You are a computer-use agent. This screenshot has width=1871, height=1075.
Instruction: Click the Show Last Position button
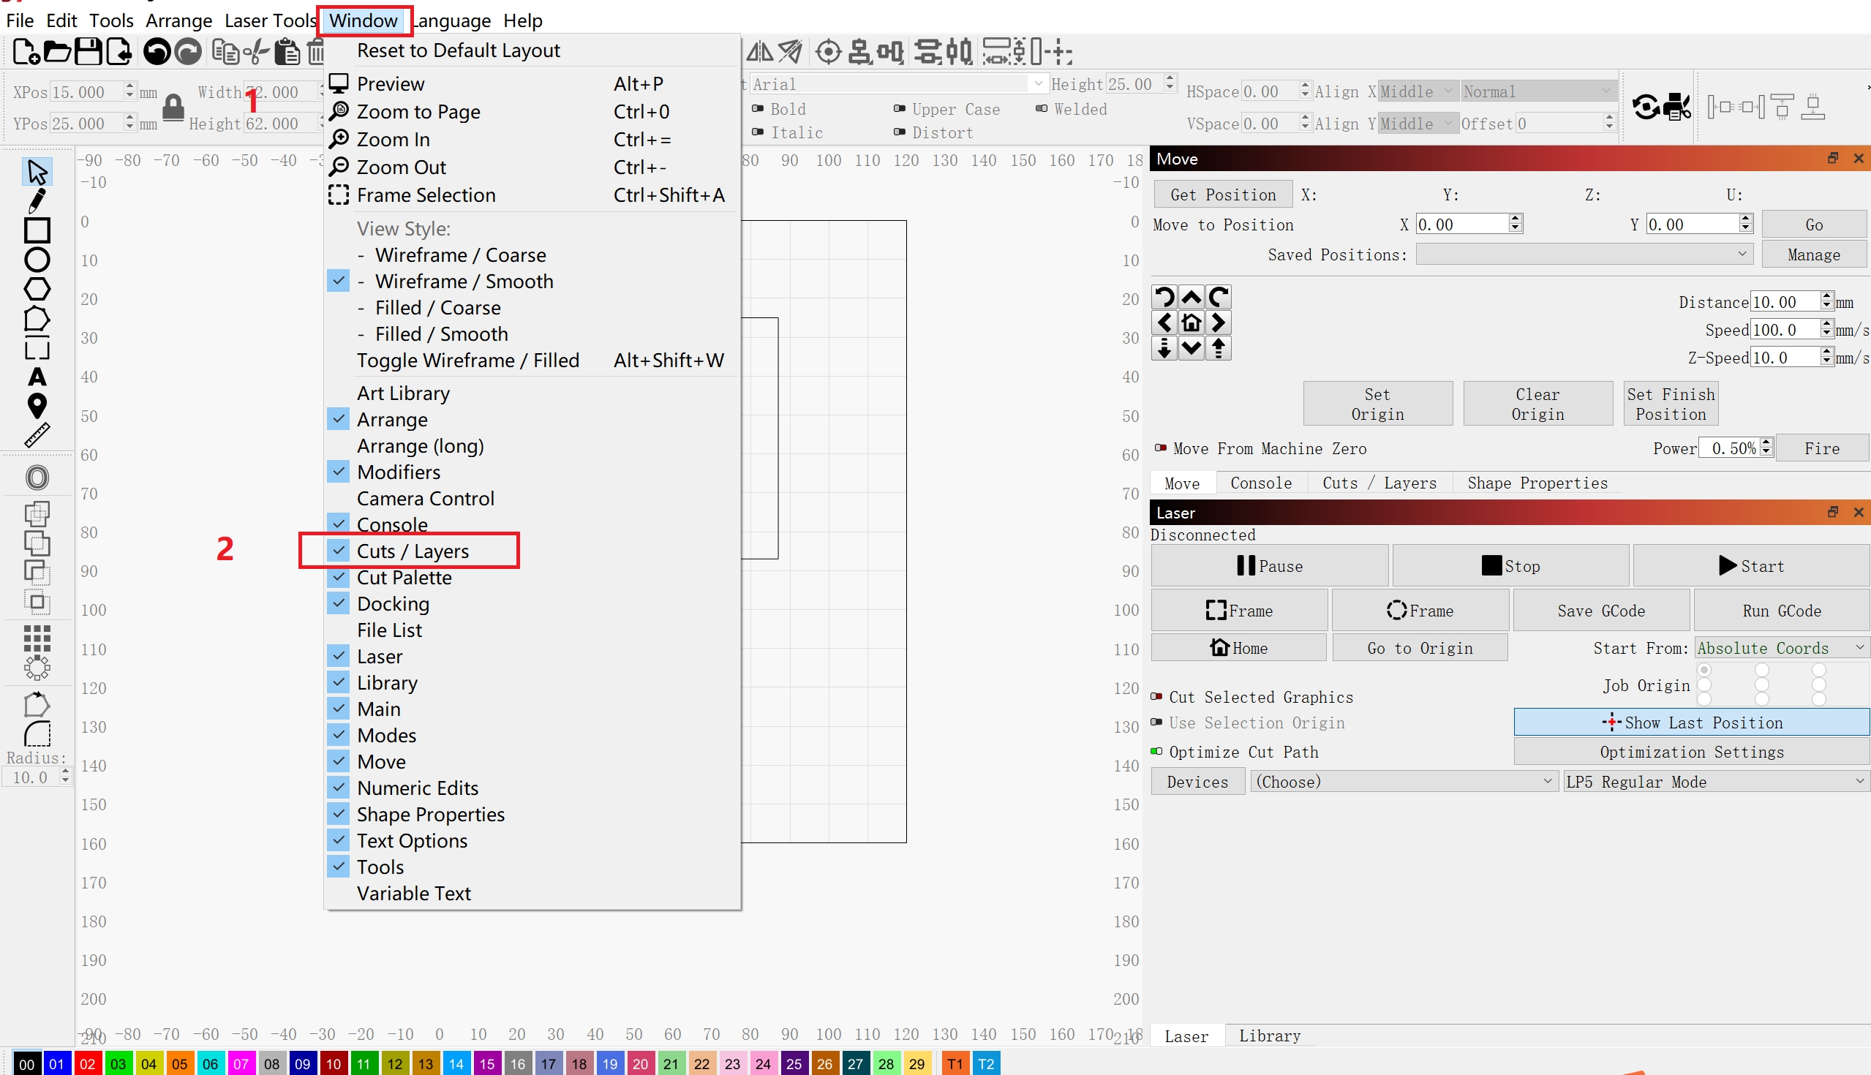[x=1691, y=722]
